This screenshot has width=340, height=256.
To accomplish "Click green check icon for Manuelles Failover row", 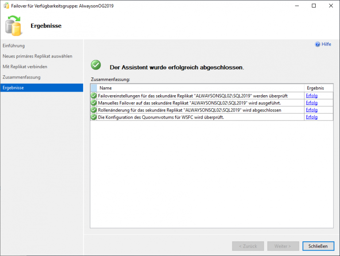I will point(94,103).
